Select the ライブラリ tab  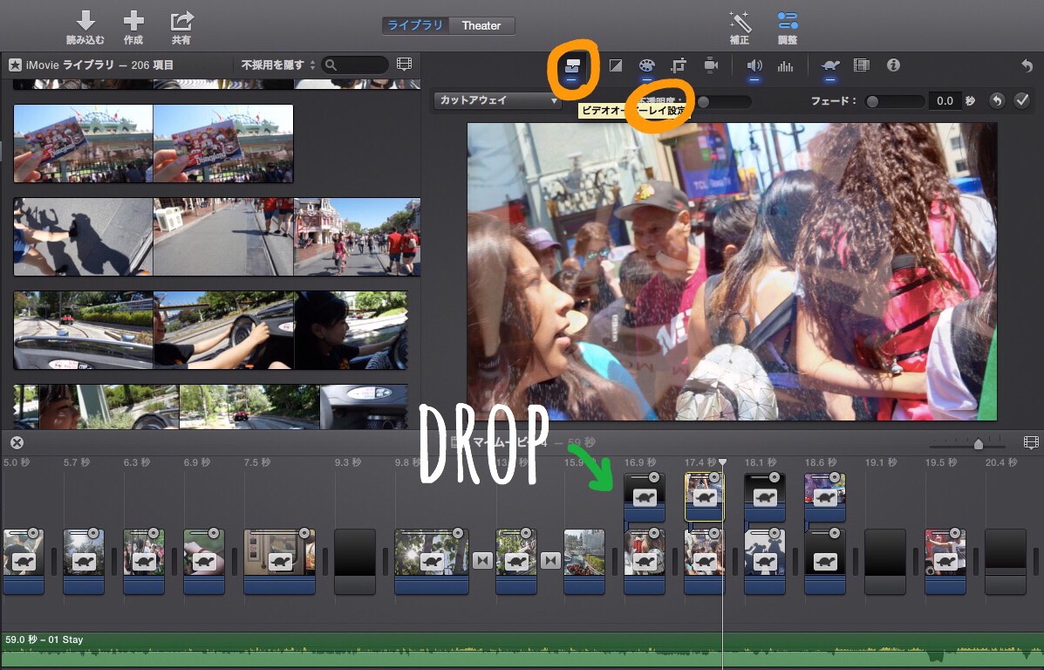(415, 25)
